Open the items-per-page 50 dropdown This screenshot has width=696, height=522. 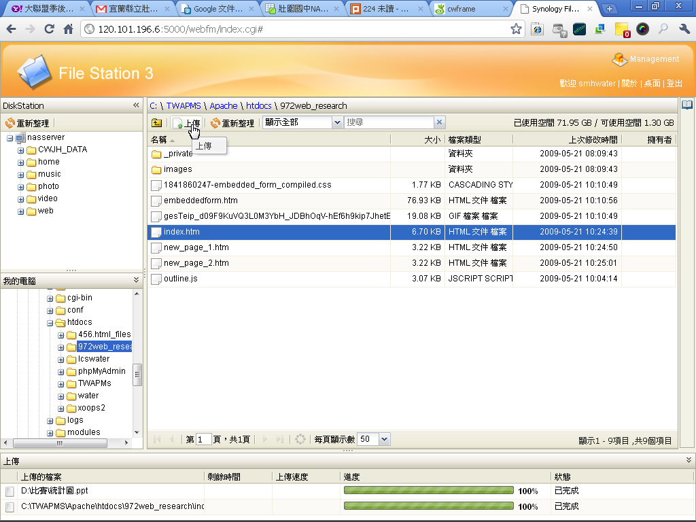tap(385, 439)
